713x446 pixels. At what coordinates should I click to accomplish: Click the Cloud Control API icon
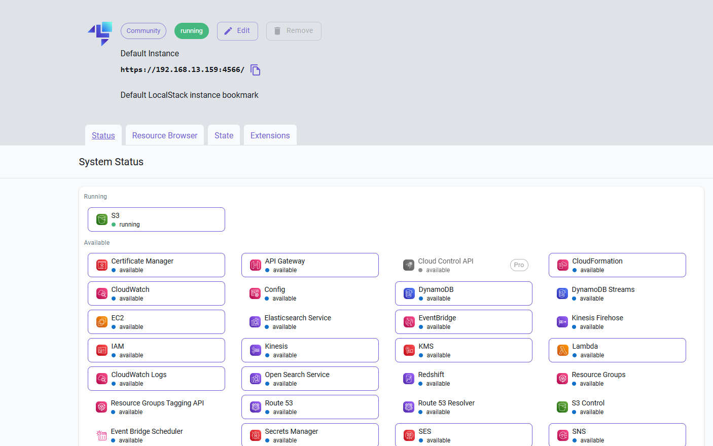(x=409, y=265)
